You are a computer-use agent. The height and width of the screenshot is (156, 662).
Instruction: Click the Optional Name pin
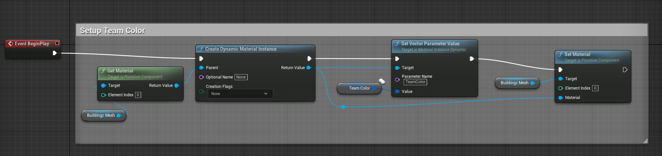coord(201,77)
